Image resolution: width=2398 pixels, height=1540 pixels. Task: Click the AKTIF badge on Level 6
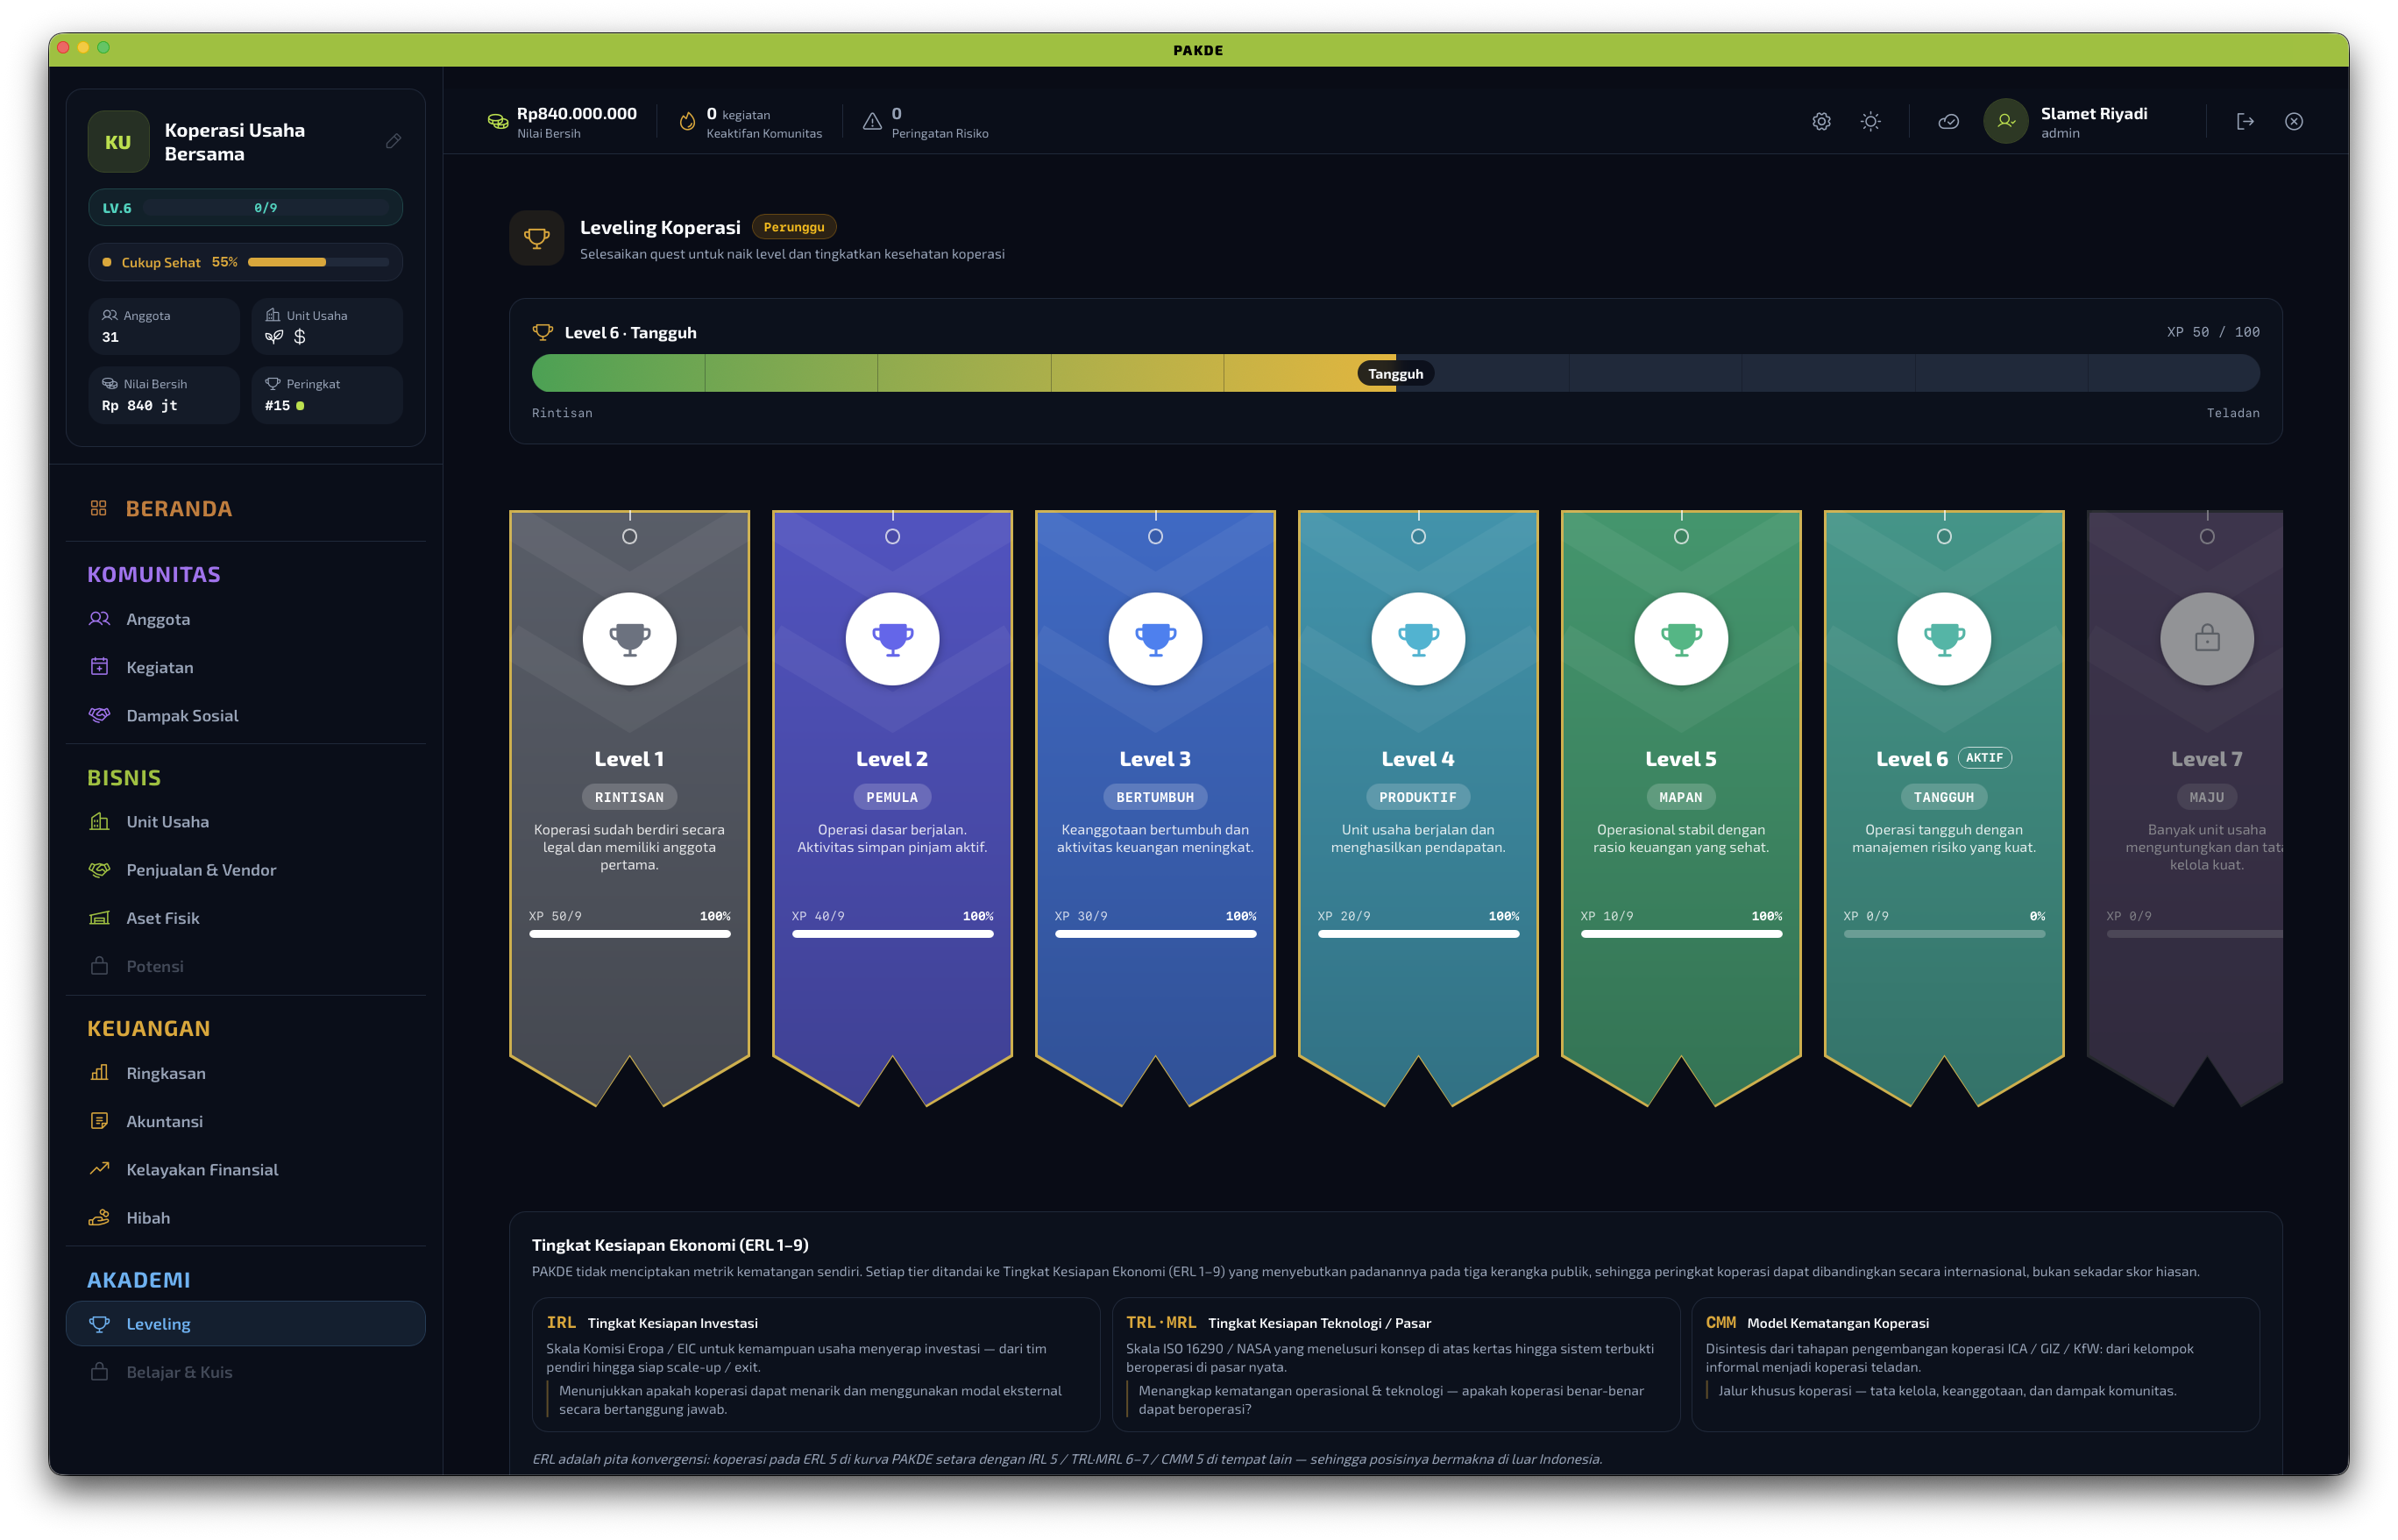1984,758
